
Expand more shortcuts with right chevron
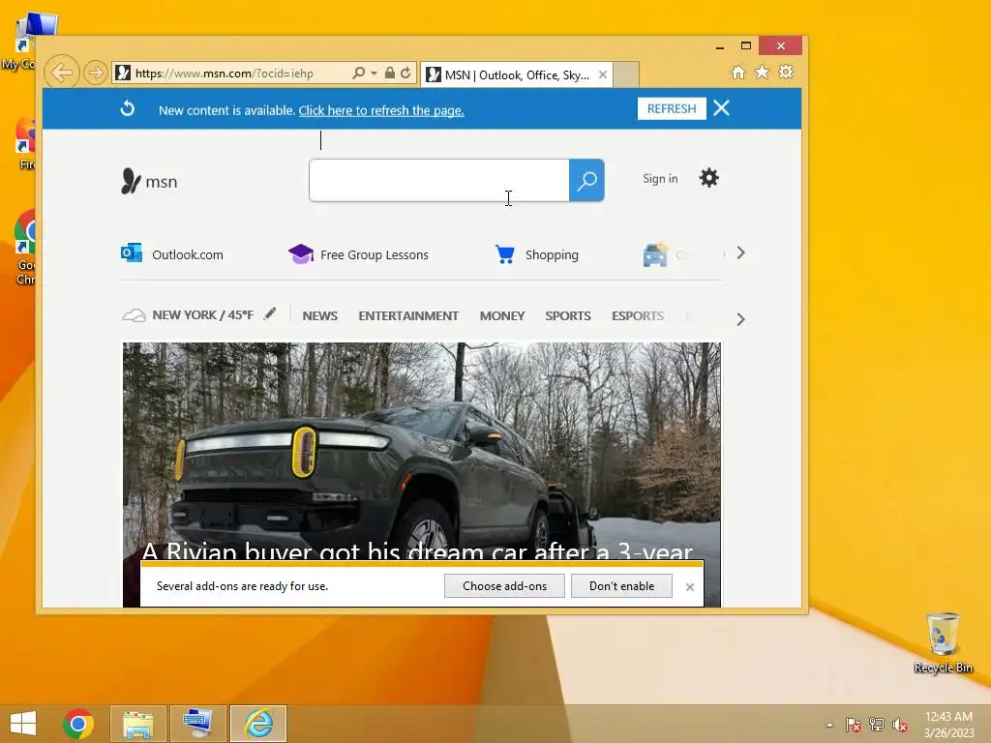(740, 253)
